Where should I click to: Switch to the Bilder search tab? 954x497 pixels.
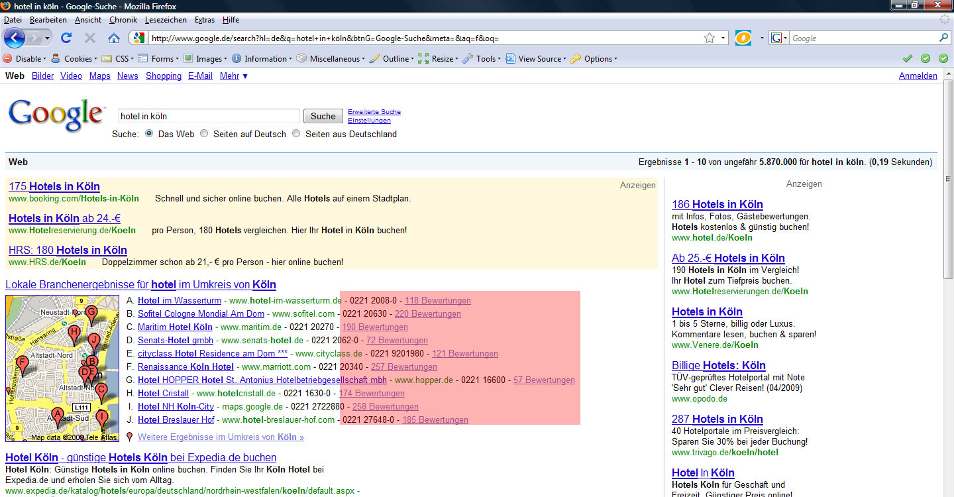[x=42, y=76]
